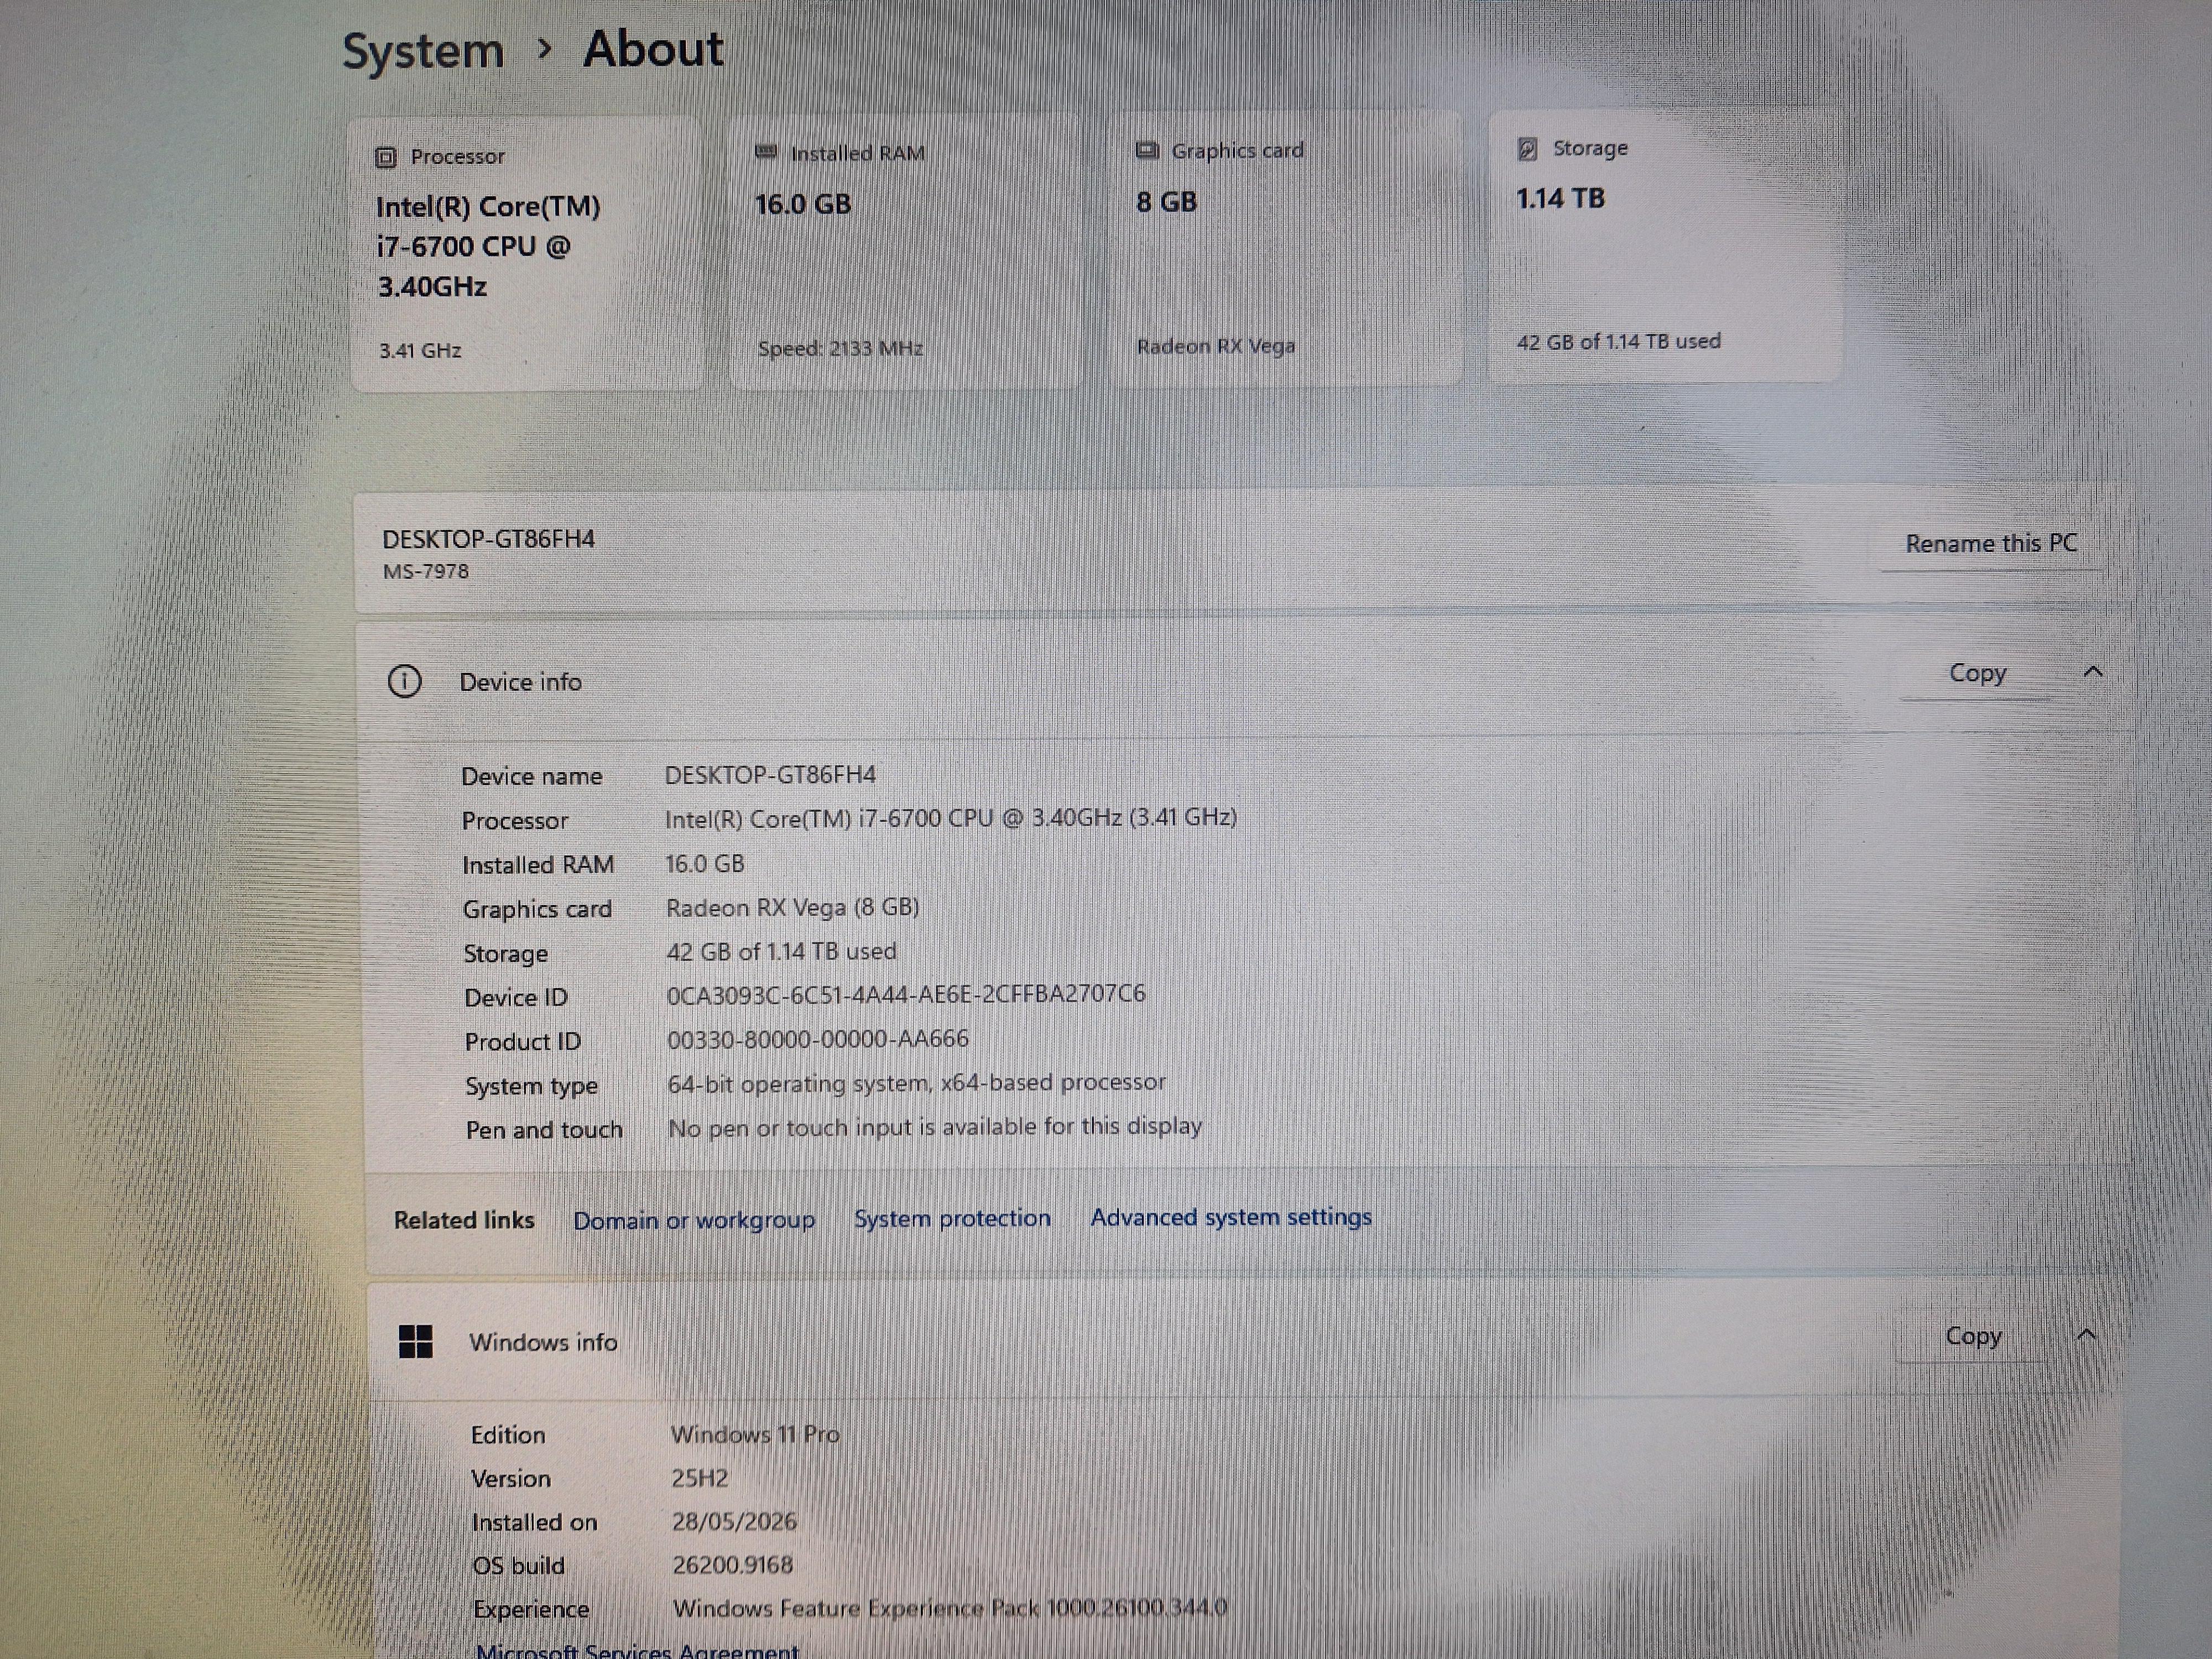Screen dimensions: 2212x1659
Task: Collapse the Windows info section chevron
Action: [x=2086, y=1335]
